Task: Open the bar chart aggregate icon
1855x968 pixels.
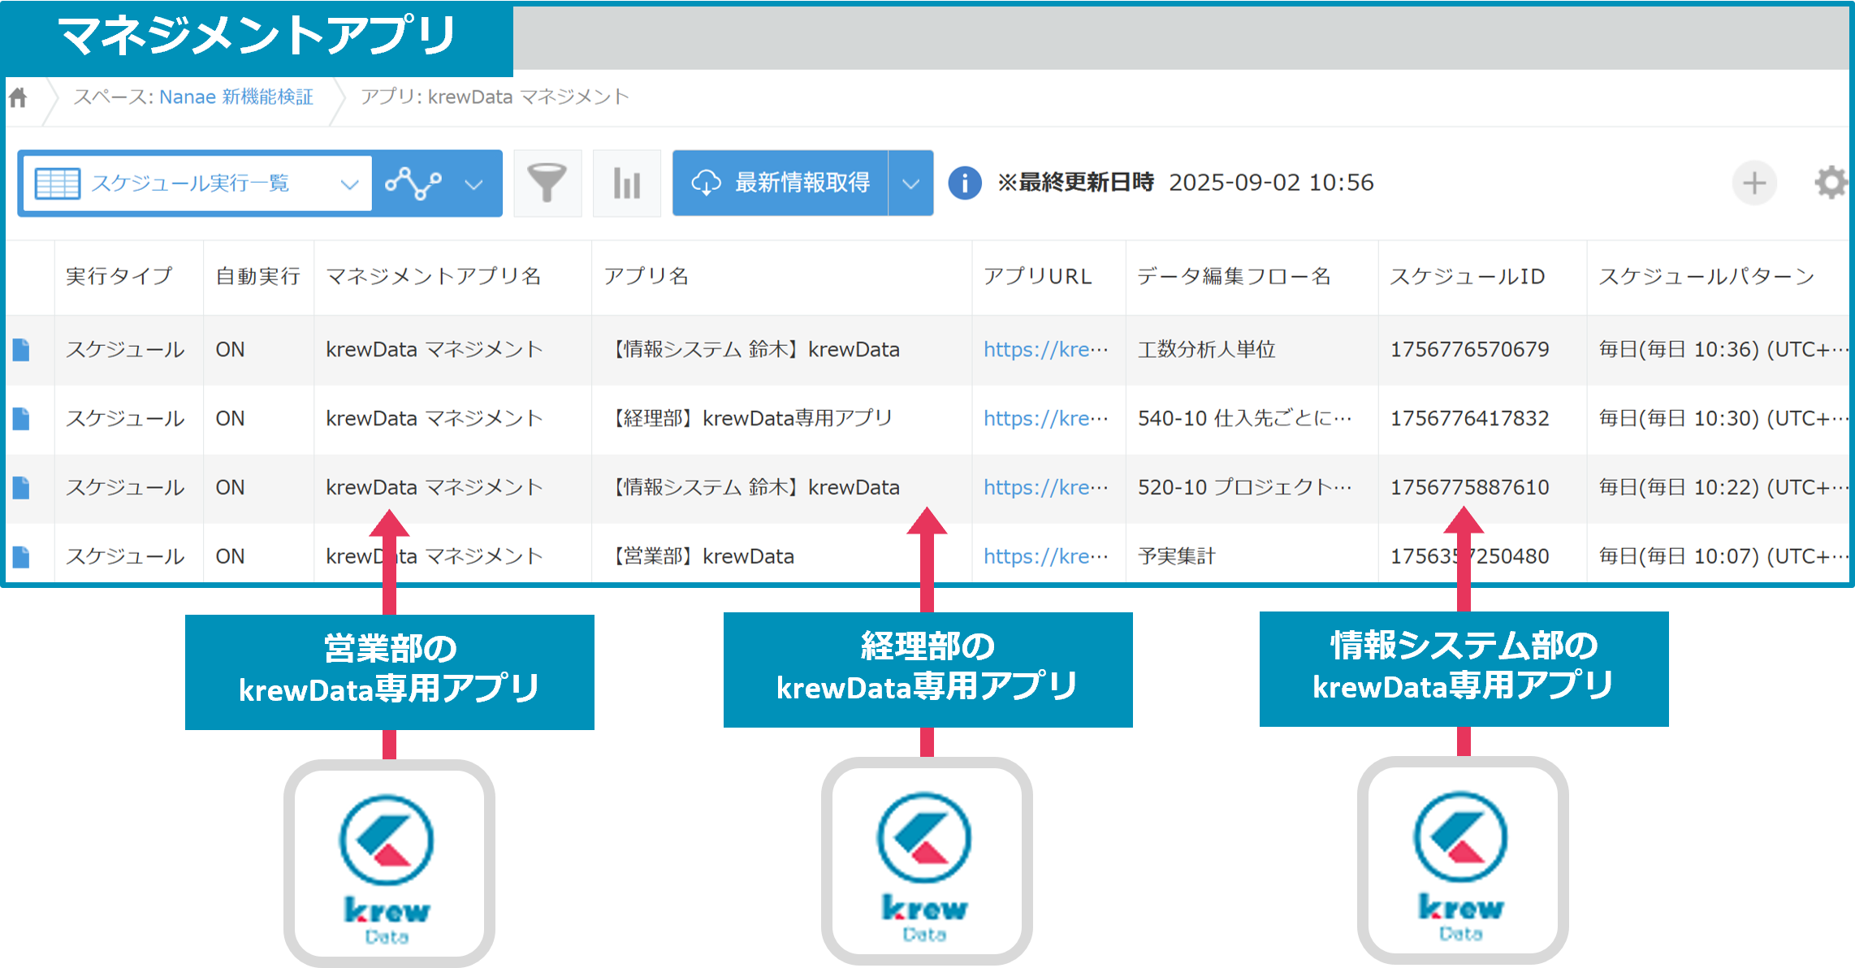Action: [x=626, y=183]
